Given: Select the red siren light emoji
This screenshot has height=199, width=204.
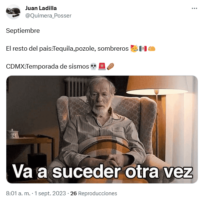Looking at the screenshot, I should coord(102,66).
